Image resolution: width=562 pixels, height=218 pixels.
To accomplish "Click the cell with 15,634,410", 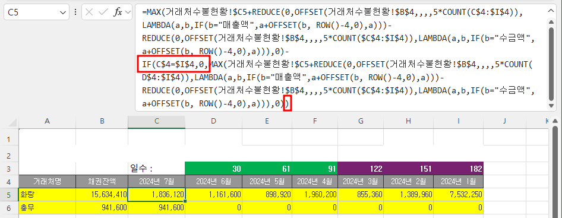I will pos(102,195).
